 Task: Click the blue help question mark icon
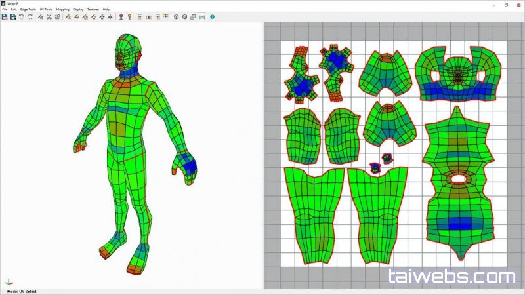[212, 16]
